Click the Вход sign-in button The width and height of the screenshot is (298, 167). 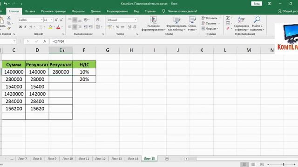tap(257, 4)
